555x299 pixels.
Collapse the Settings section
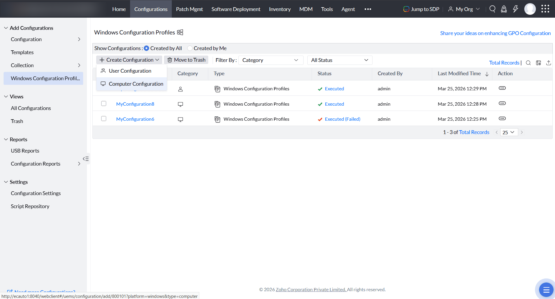click(x=6, y=182)
